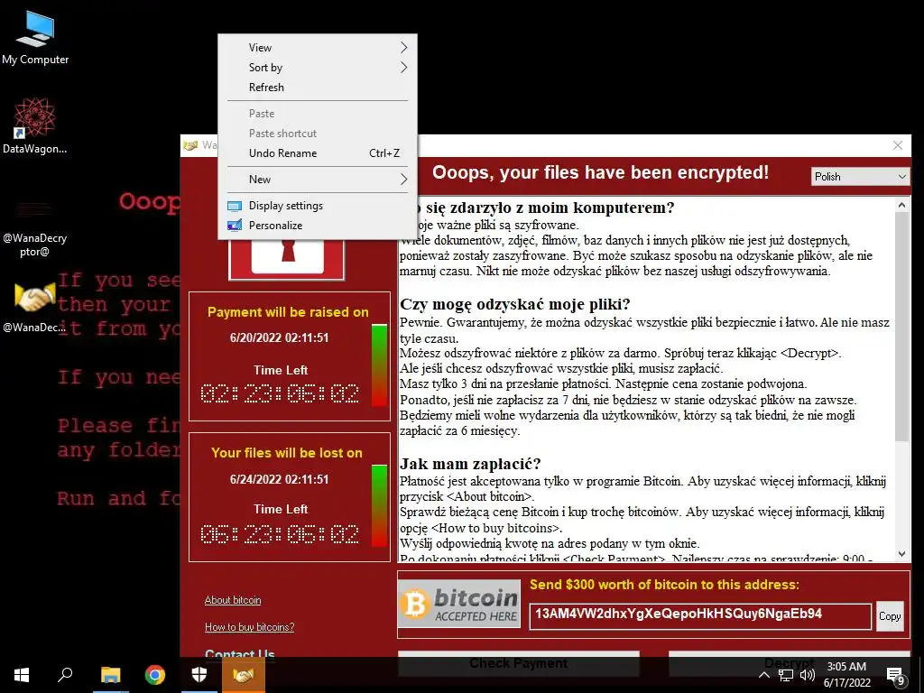Launch Google Chrome from the taskbar
This screenshot has width=924, height=693.
(155, 675)
